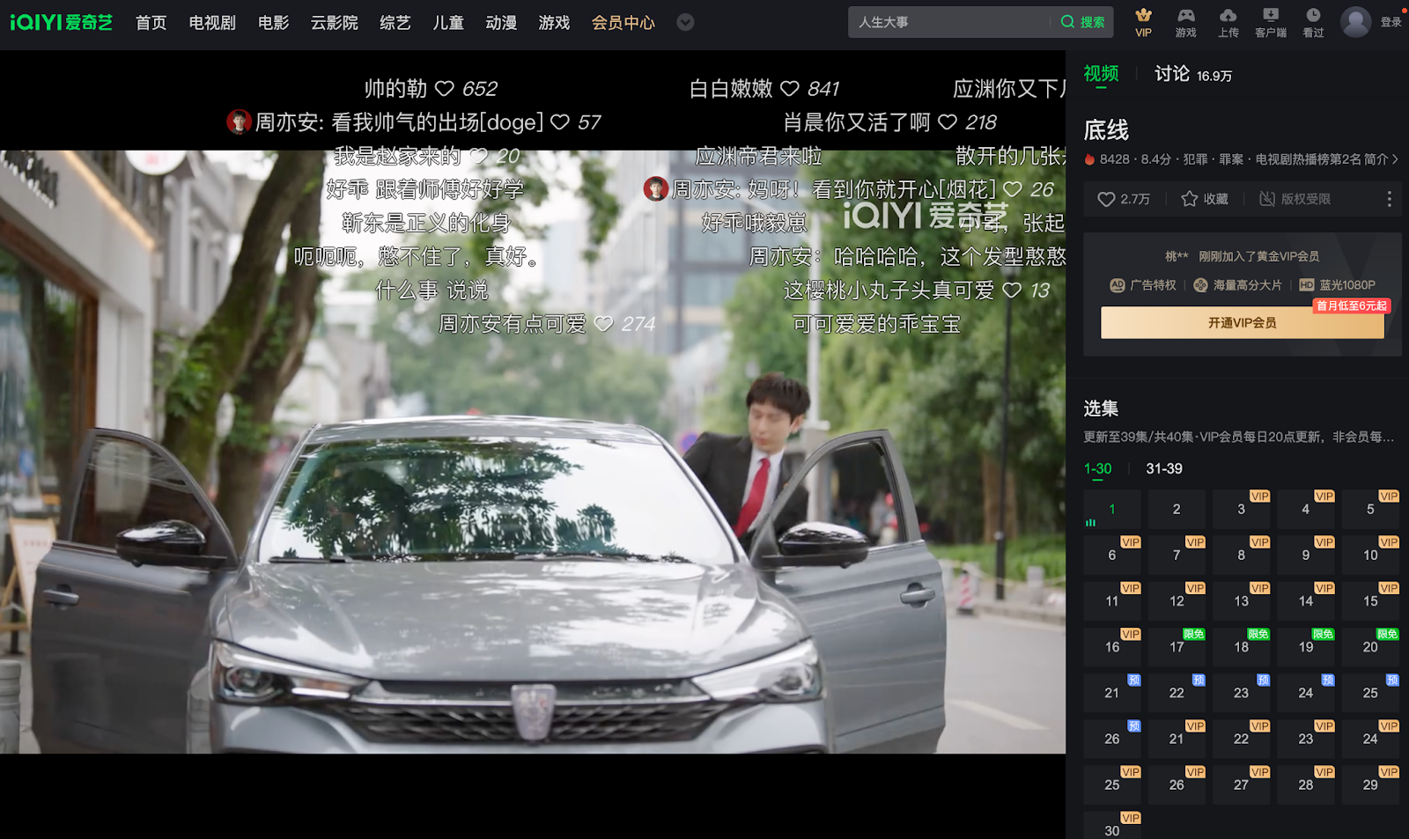Select episode 17 marked 限免
This screenshot has width=1409, height=839.
[1177, 646]
